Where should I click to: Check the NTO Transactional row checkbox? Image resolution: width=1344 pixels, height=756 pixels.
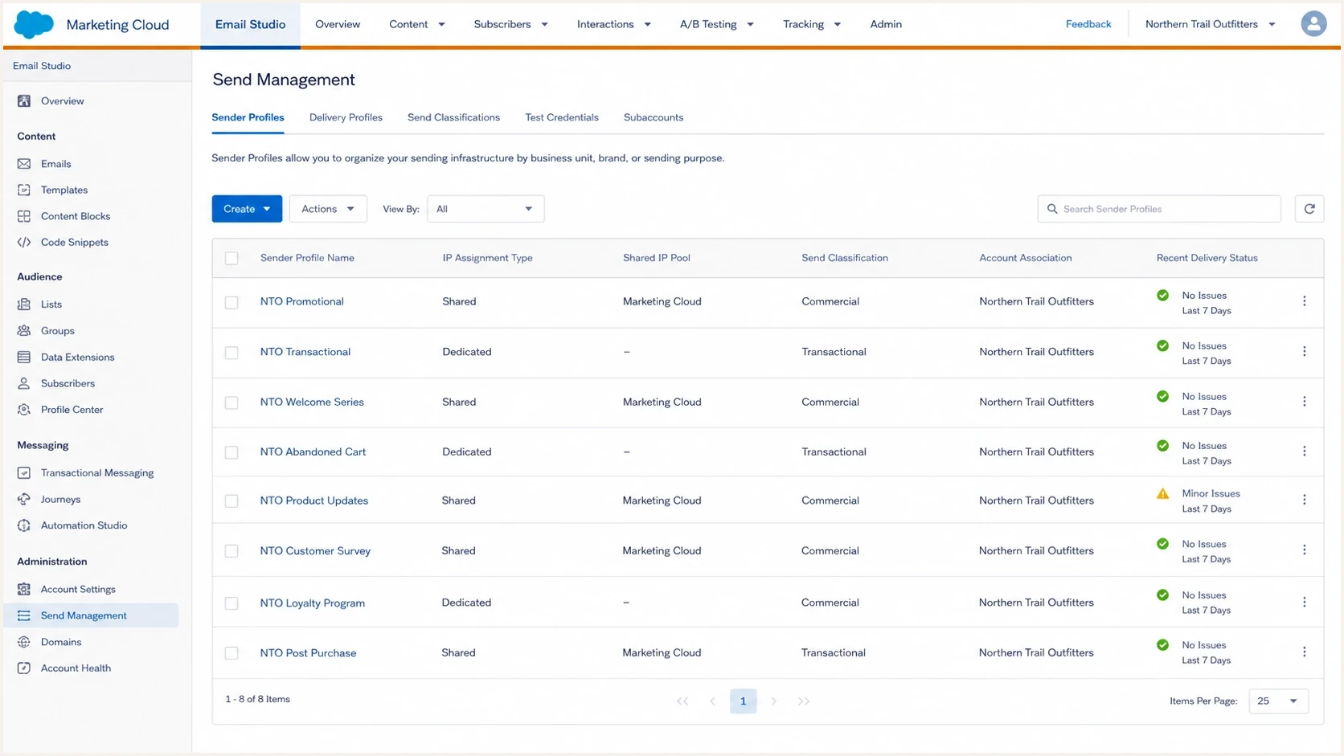(x=232, y=353)
